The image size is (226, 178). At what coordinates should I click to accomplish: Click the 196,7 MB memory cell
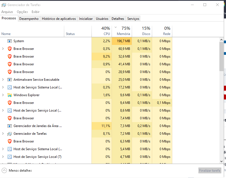122,41
